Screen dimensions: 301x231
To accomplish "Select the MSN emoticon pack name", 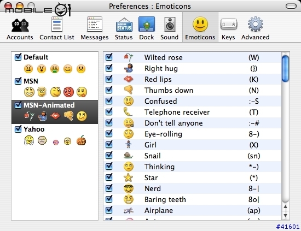I will click(31, 81).
